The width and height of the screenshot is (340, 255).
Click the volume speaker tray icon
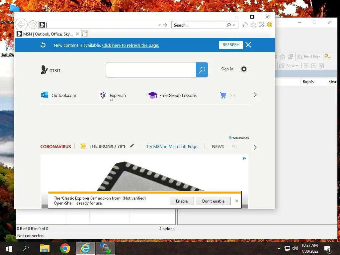click(x=295, y=248)
